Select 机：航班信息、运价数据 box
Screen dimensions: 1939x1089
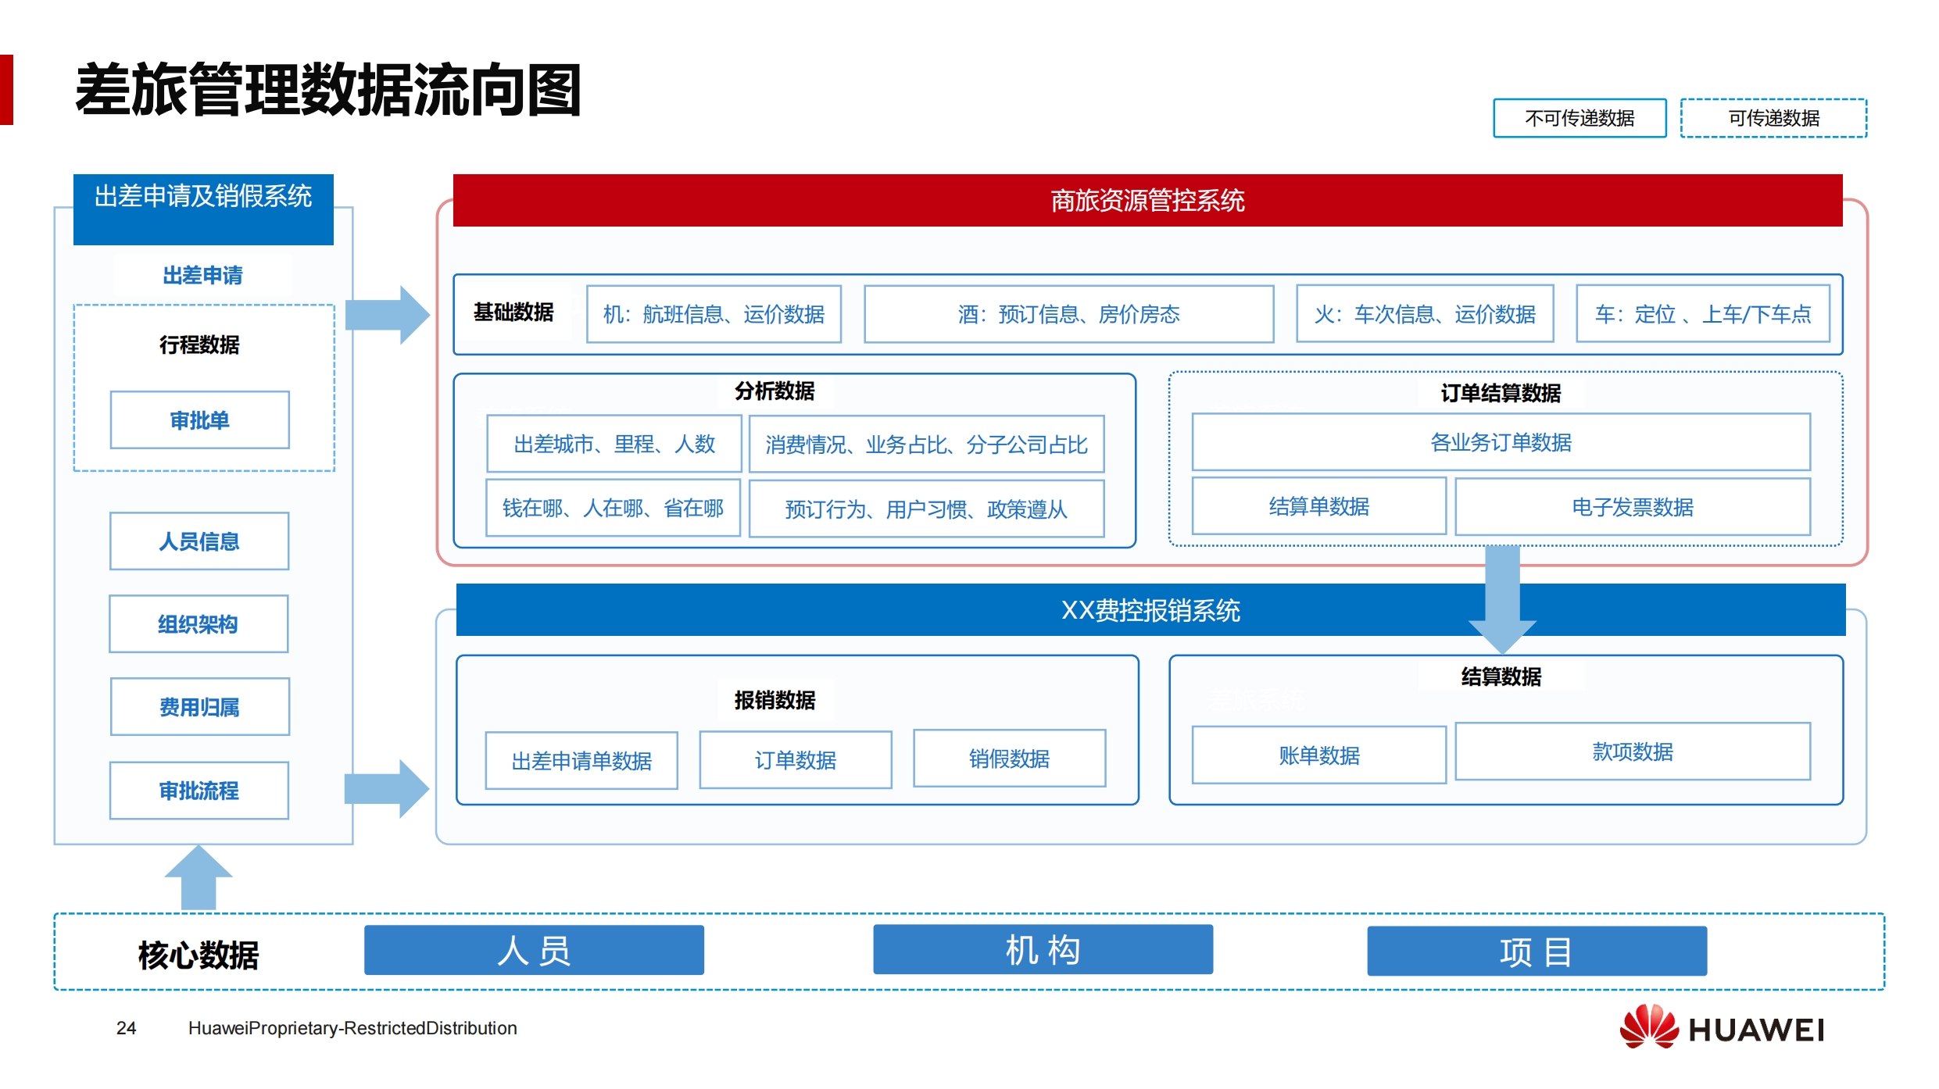714,314
